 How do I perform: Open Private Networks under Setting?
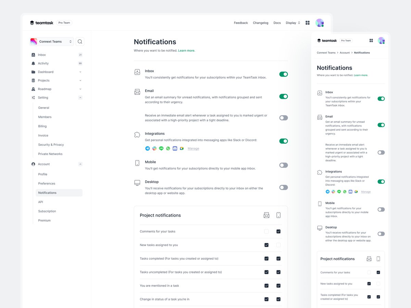click(x=50, y=154)
